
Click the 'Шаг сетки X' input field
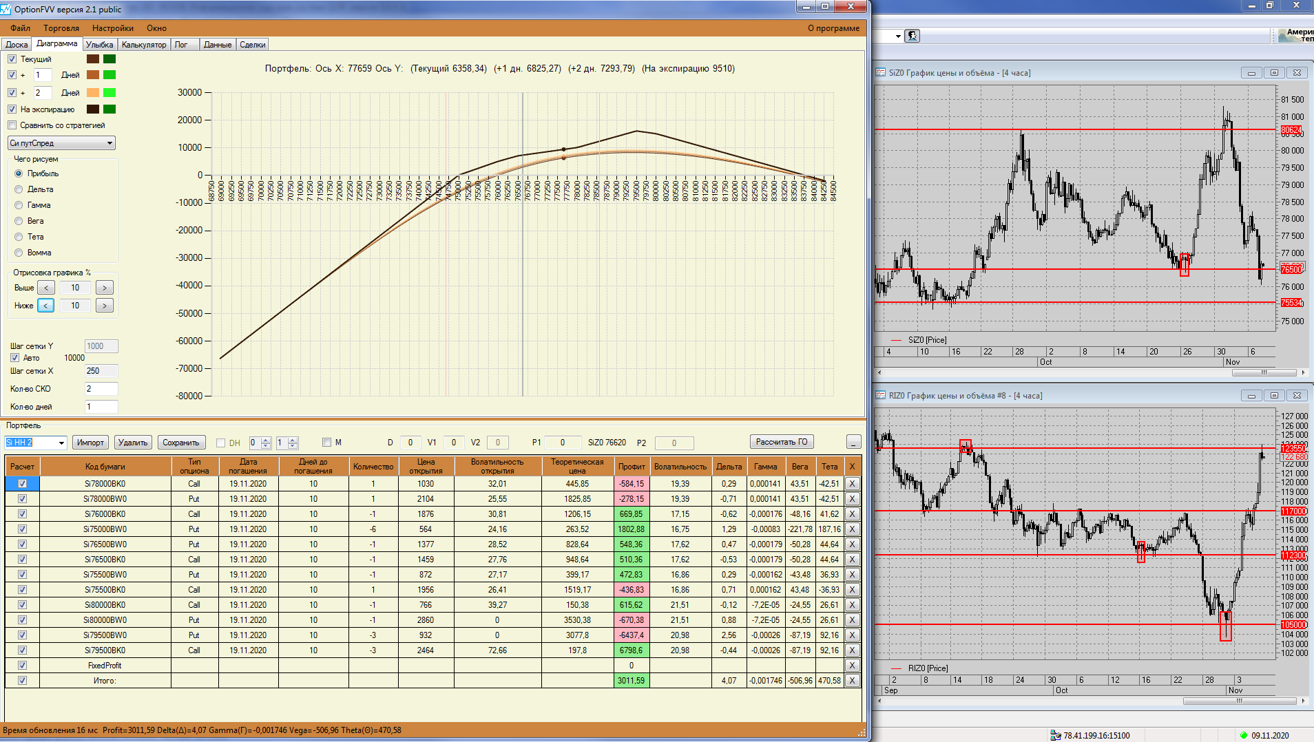pyautogui.click(x=101, y=371)
